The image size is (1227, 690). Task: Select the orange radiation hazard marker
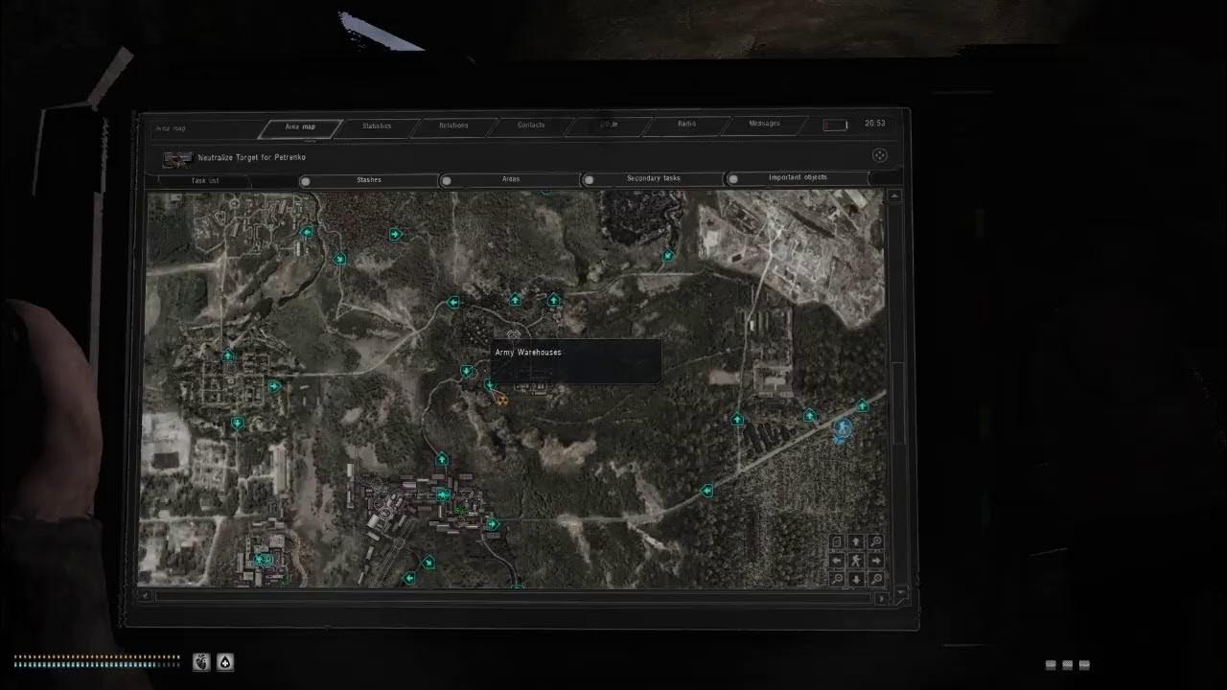pyautogui.click(x=502, y=401)
